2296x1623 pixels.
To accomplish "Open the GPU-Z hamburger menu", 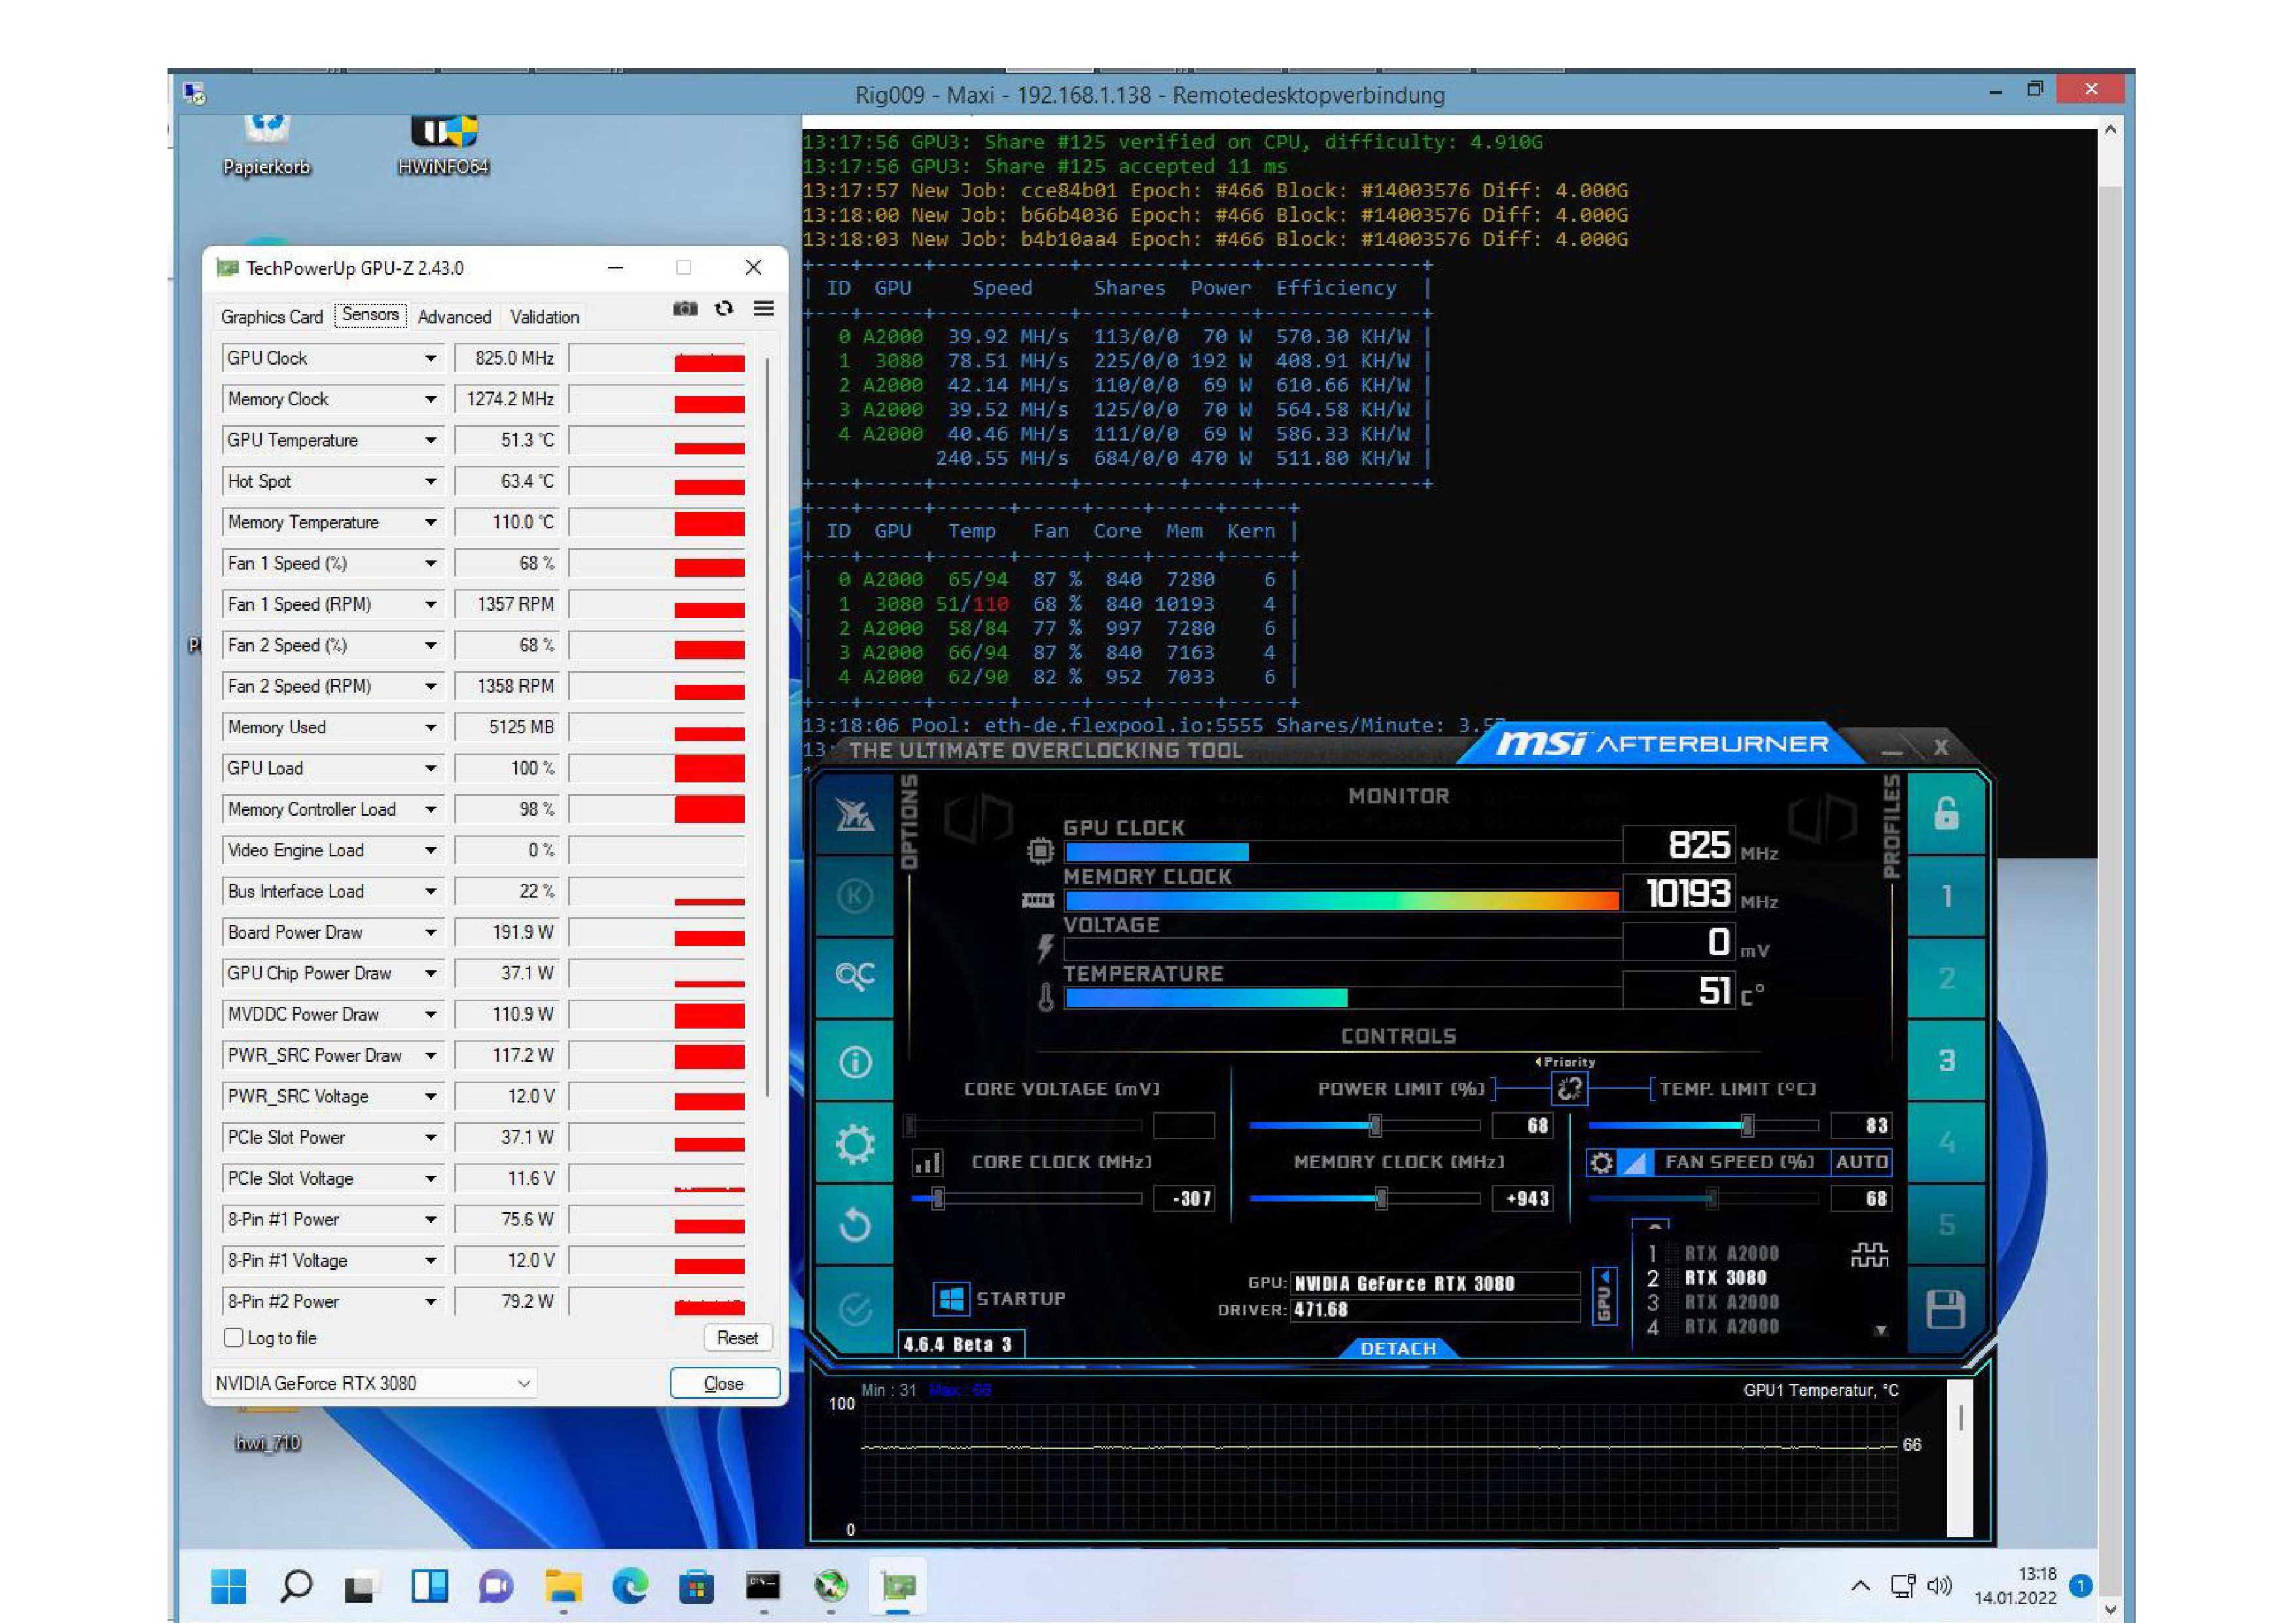I will tap(763, 308).
